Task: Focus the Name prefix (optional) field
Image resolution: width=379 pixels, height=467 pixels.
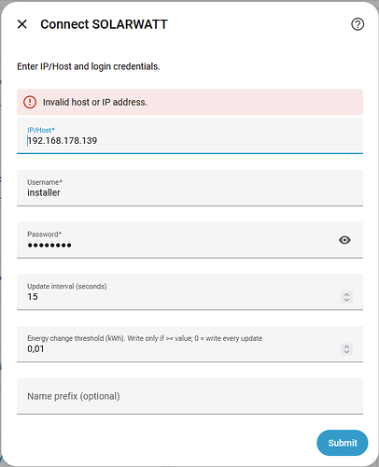Action: (189, 396)
